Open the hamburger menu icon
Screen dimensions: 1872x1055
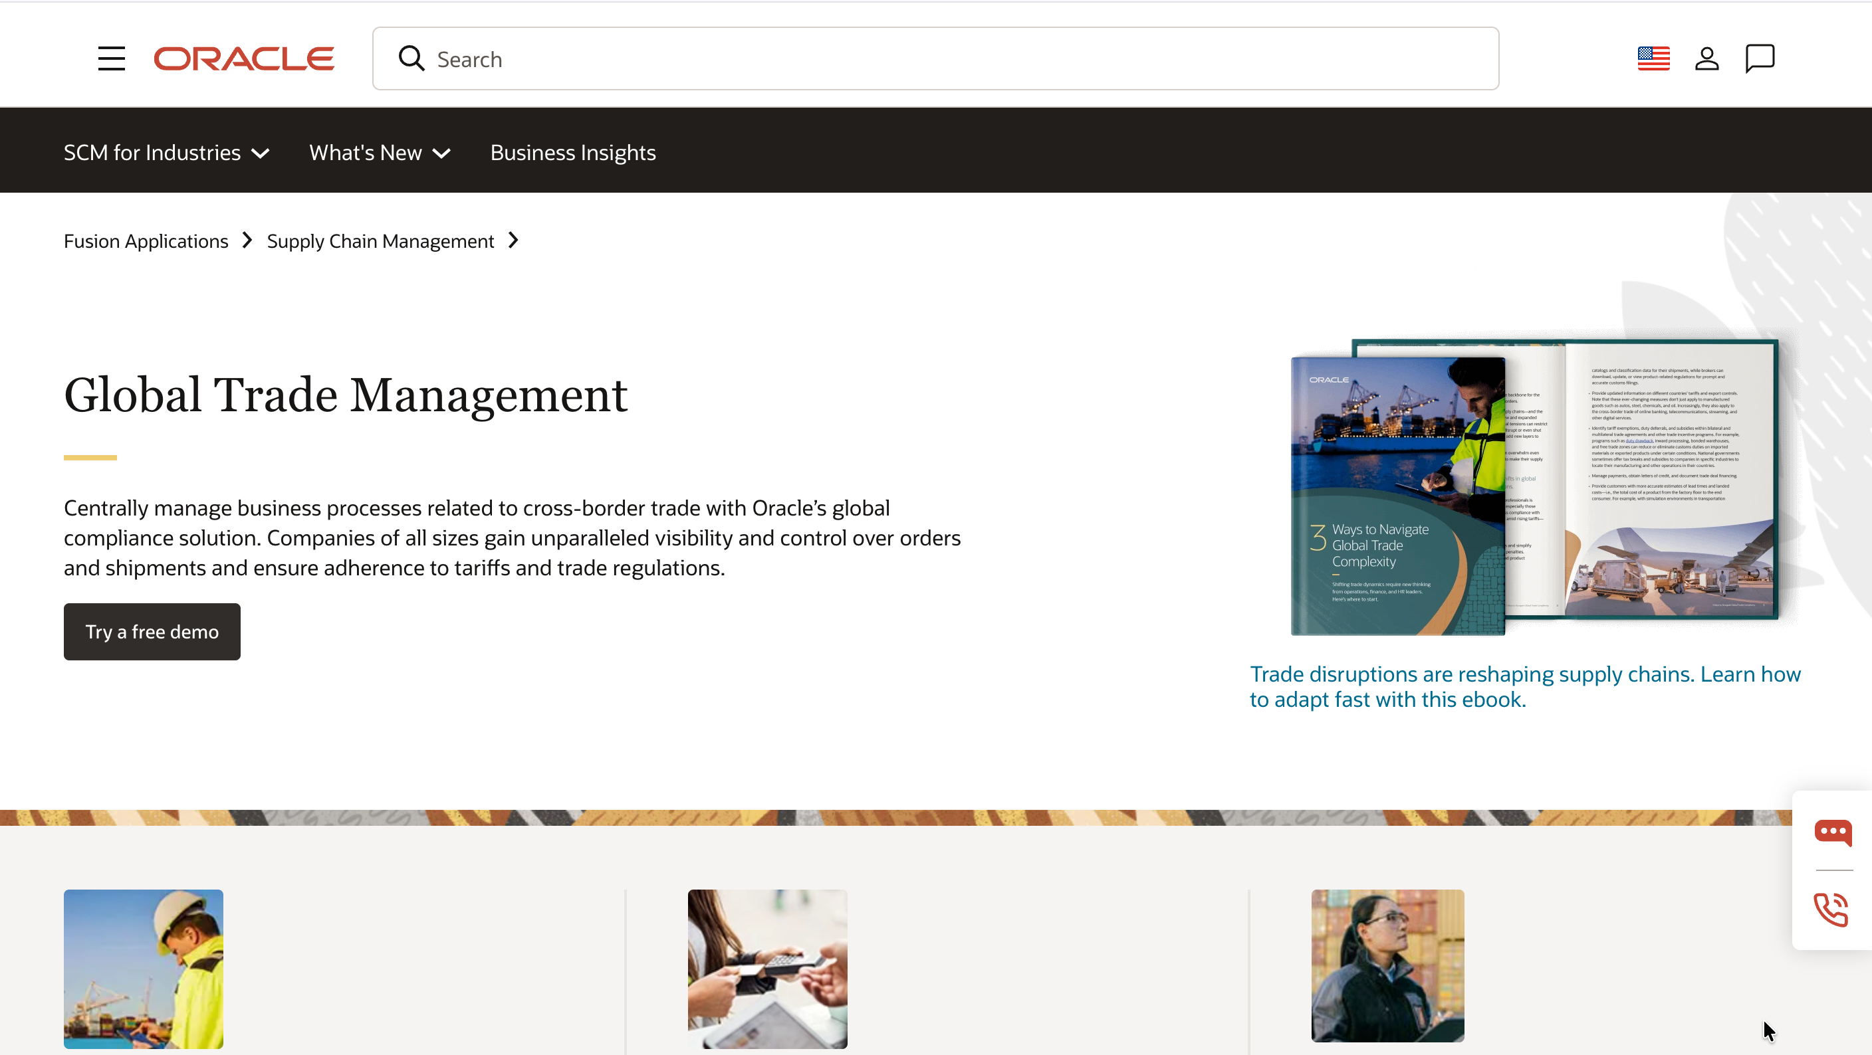click(111, 59)
